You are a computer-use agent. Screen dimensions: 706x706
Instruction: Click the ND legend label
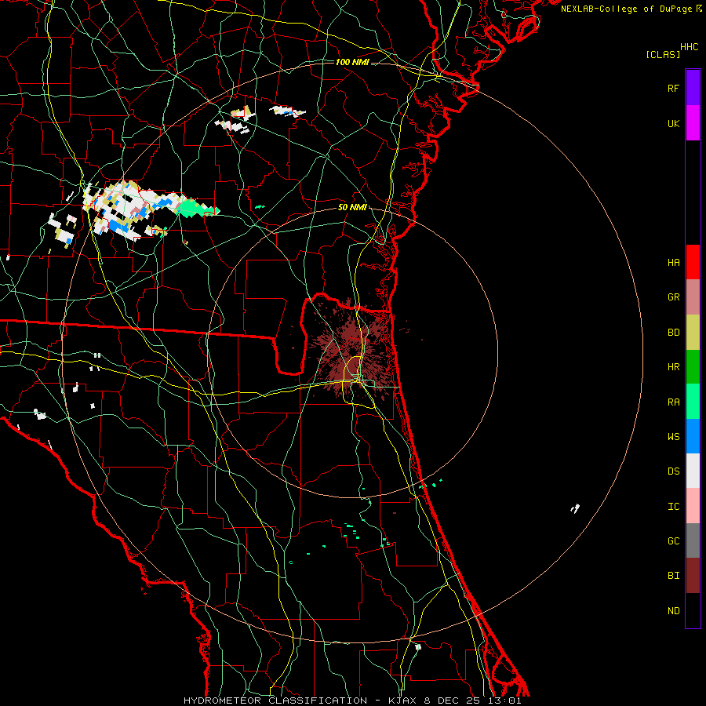pyautogui.click(x=673, y=611)
